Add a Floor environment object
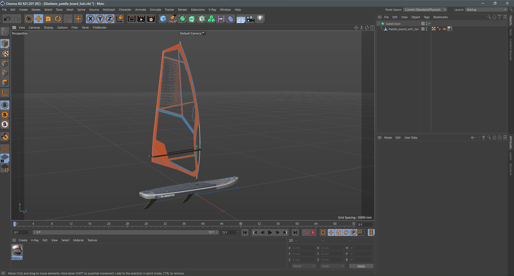 (241, 19)
